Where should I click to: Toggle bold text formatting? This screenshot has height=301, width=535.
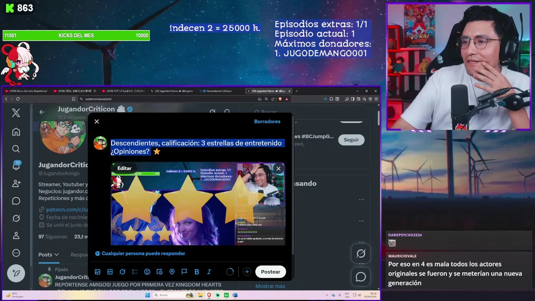tap(196, 272)
